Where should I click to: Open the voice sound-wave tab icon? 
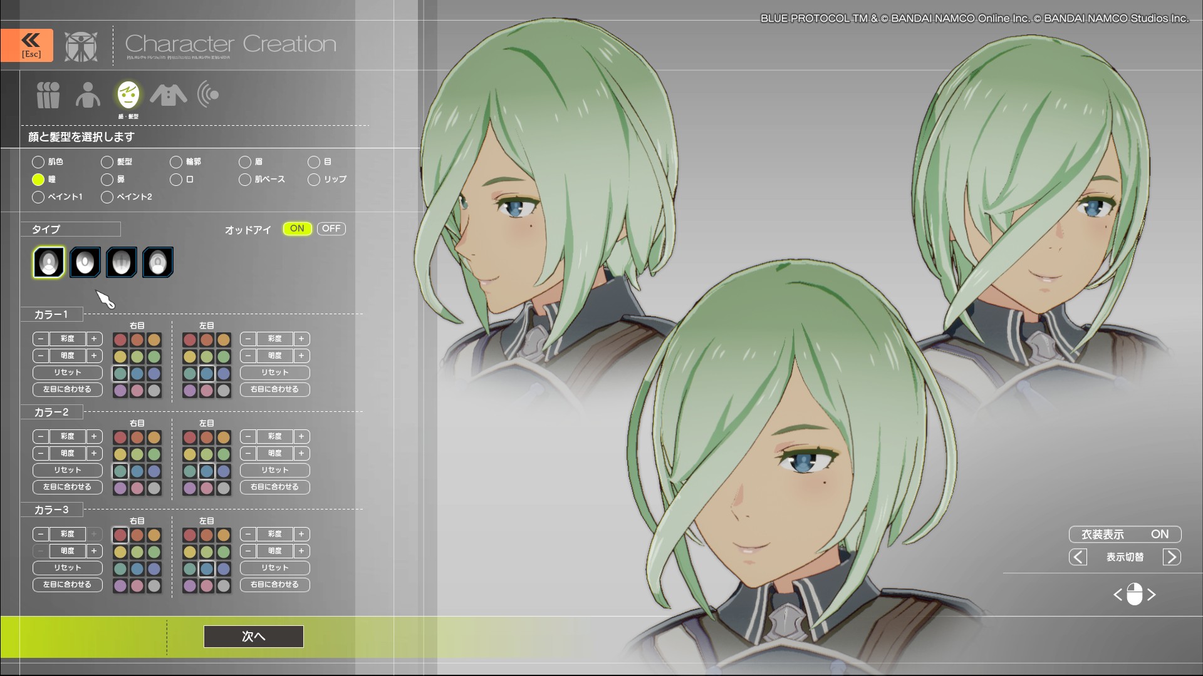208,95
